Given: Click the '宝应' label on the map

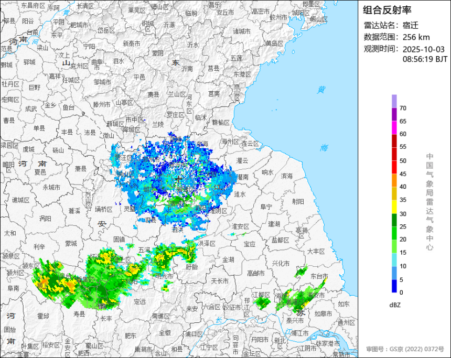Looking at the screenshot, I should click(x=250, y=244).
